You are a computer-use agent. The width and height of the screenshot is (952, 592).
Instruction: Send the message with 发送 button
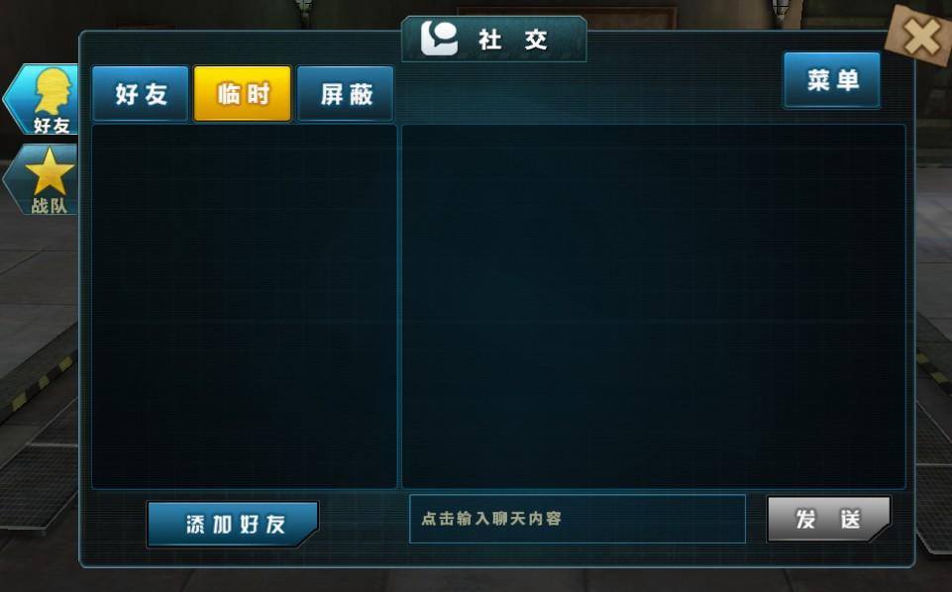(829, 519)
